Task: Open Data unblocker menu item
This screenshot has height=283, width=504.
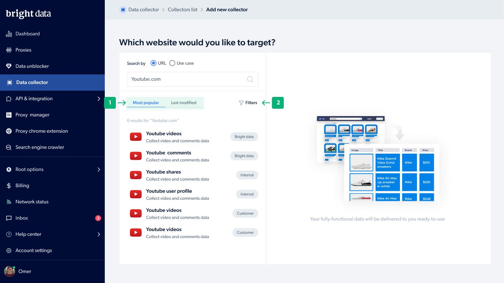Action: (x=52, y=66)
